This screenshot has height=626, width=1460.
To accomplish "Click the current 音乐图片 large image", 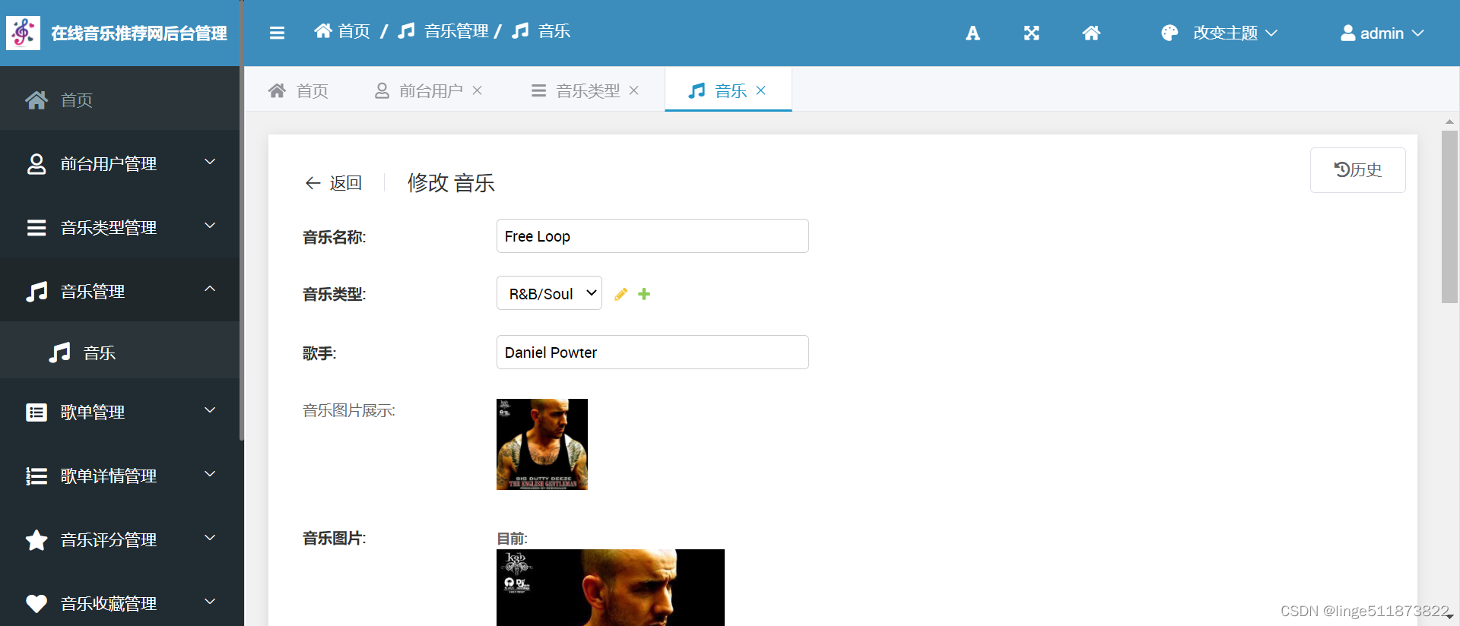I will [611, 587].
